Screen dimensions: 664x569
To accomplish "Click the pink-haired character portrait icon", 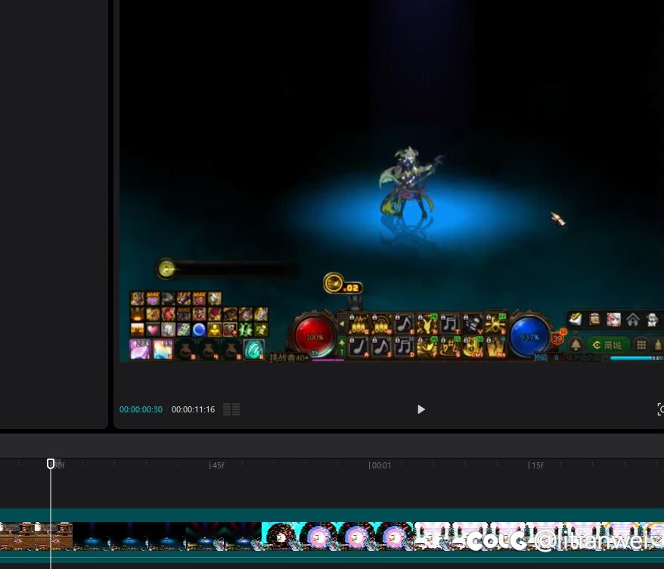I will click(x=613, y=320).
